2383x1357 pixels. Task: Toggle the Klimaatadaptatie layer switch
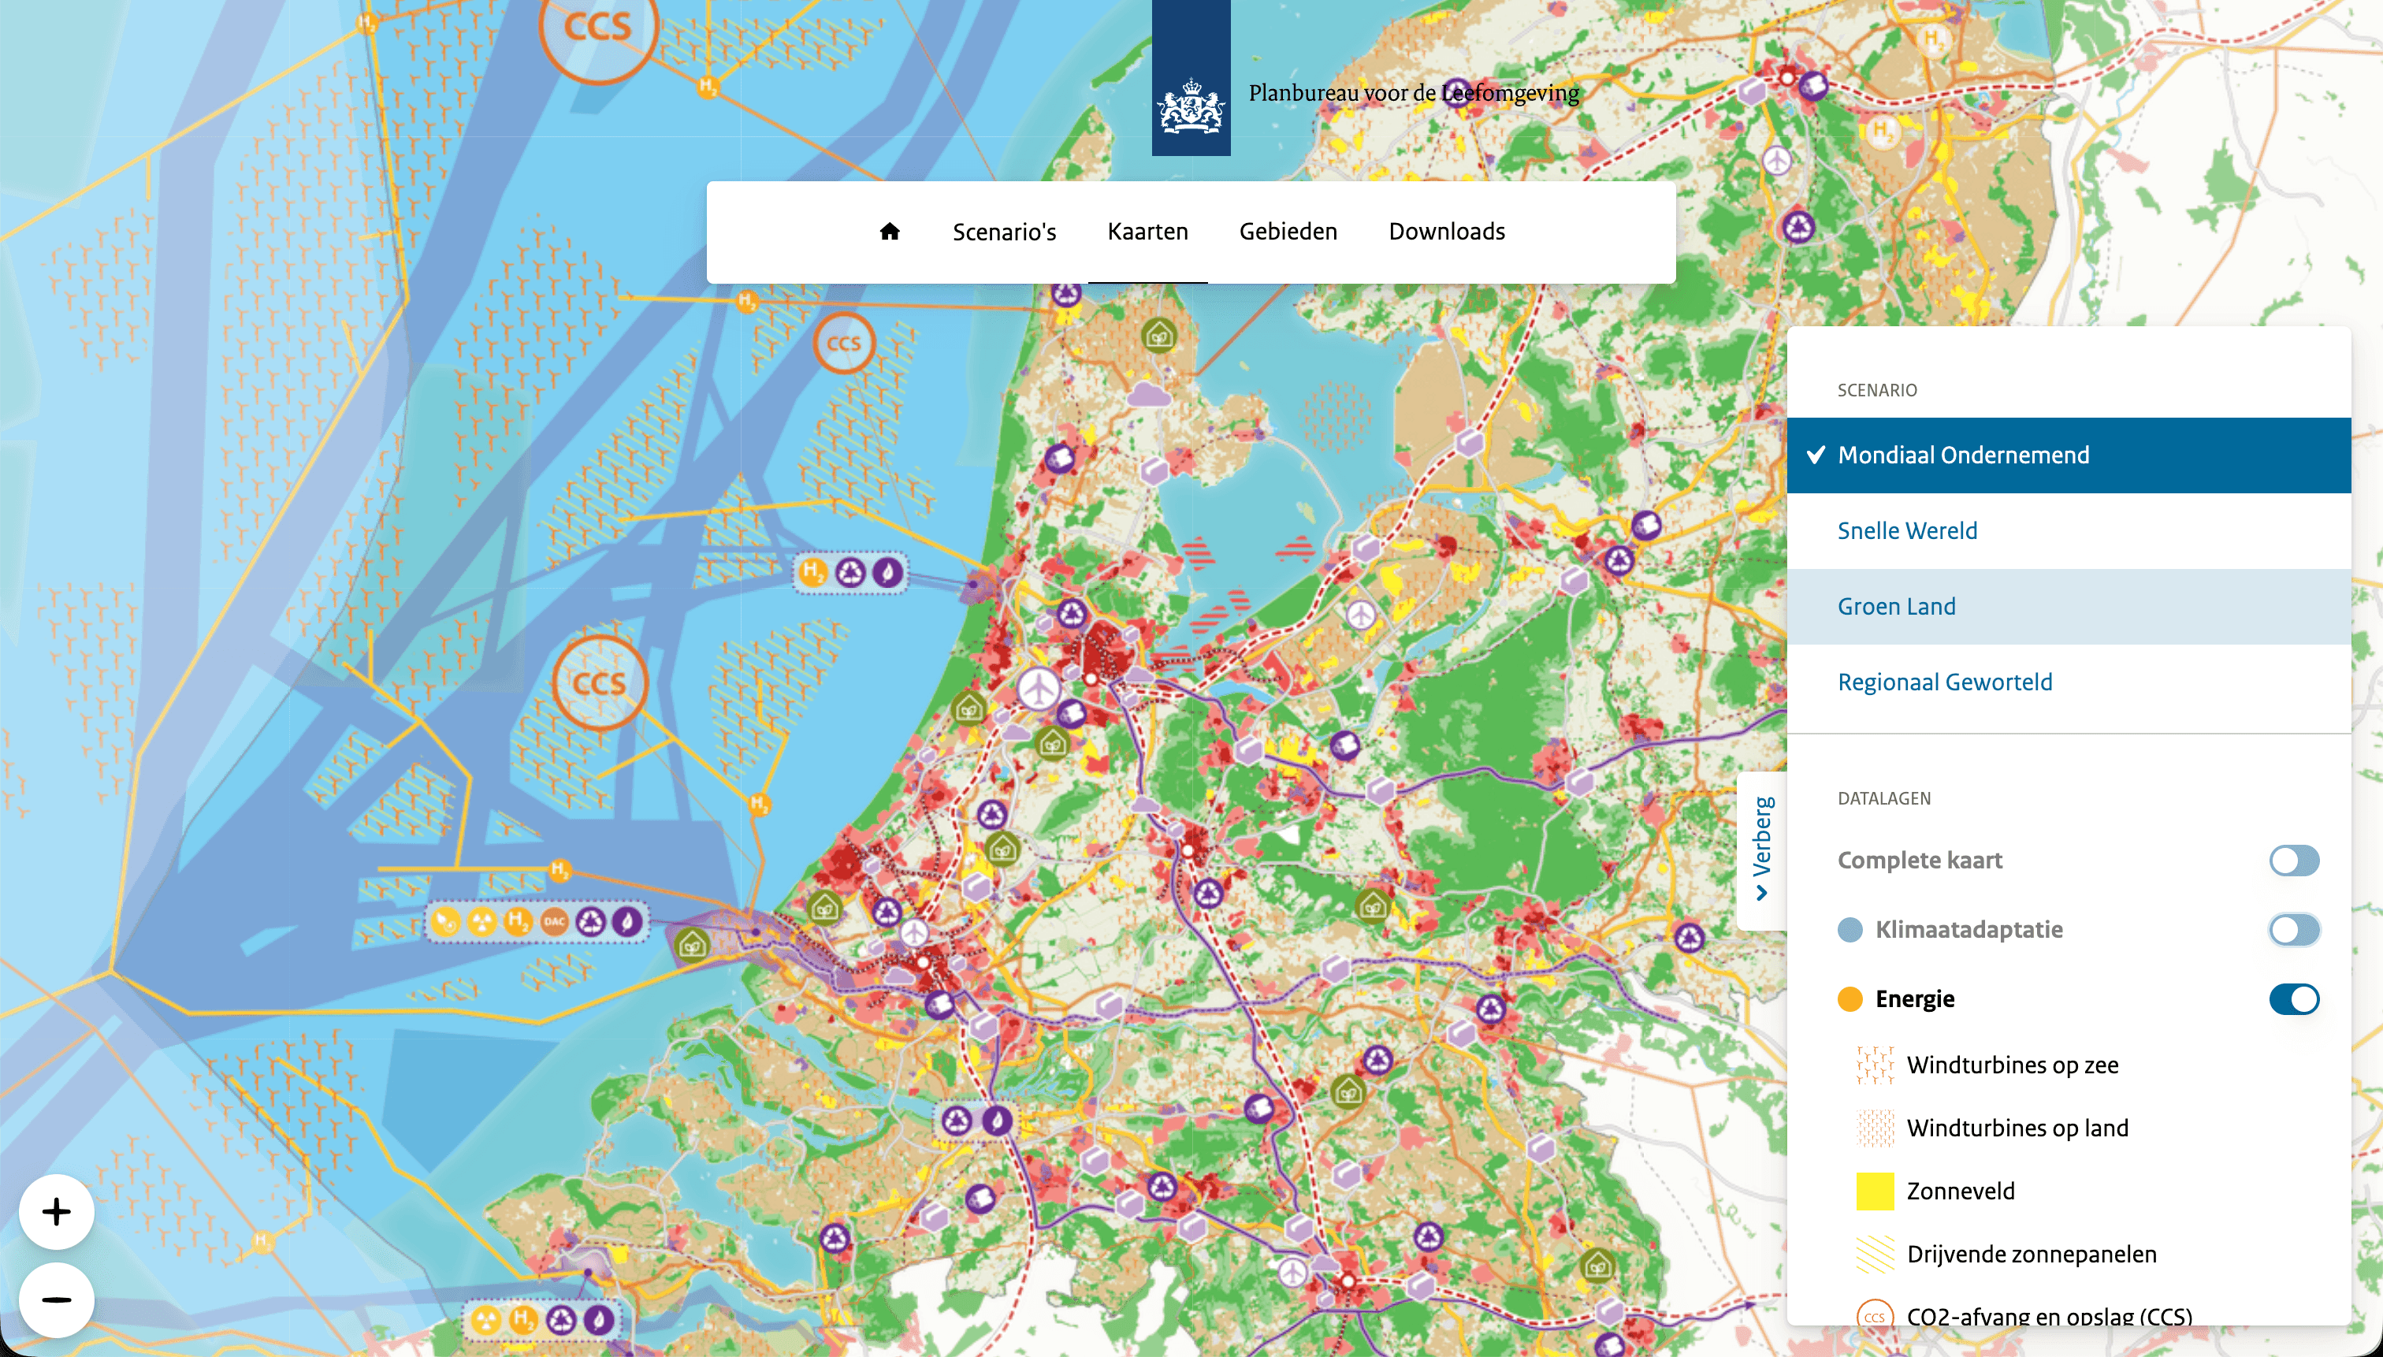click(x=2293, y=929)
